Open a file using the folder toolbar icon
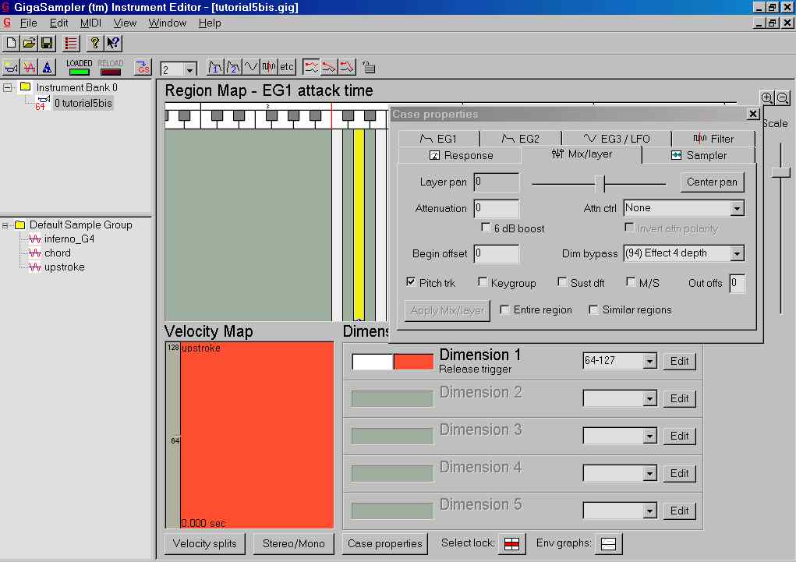 [x=29, y=43]
